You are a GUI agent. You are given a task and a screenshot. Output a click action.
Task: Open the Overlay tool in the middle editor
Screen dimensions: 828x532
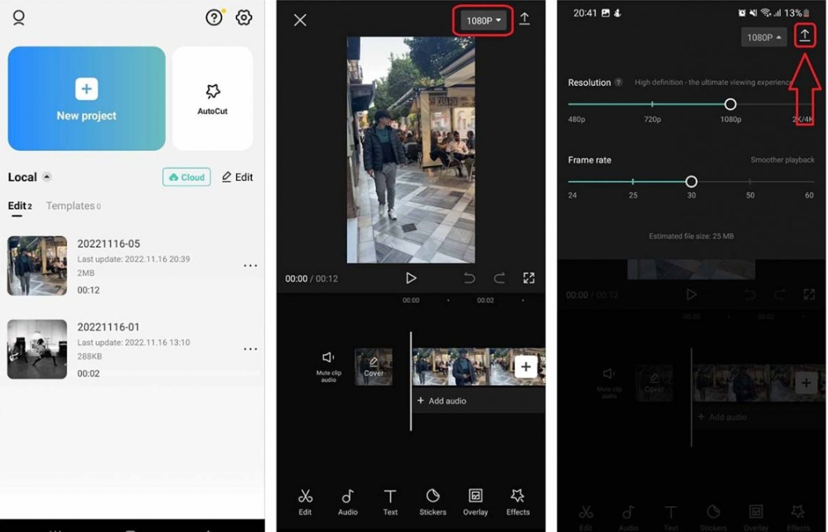click(475, 502)
